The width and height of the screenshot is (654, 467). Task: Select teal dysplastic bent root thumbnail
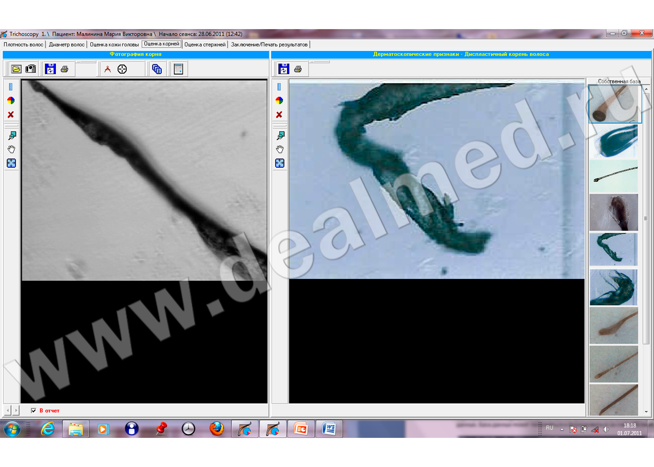click(x=614, y=249)
